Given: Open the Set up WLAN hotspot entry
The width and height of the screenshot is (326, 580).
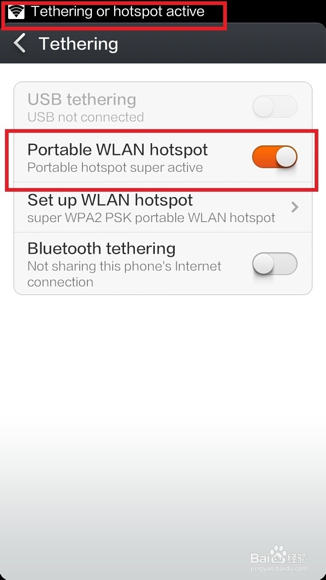Looking at the screenshot, I should click(163, 208).
